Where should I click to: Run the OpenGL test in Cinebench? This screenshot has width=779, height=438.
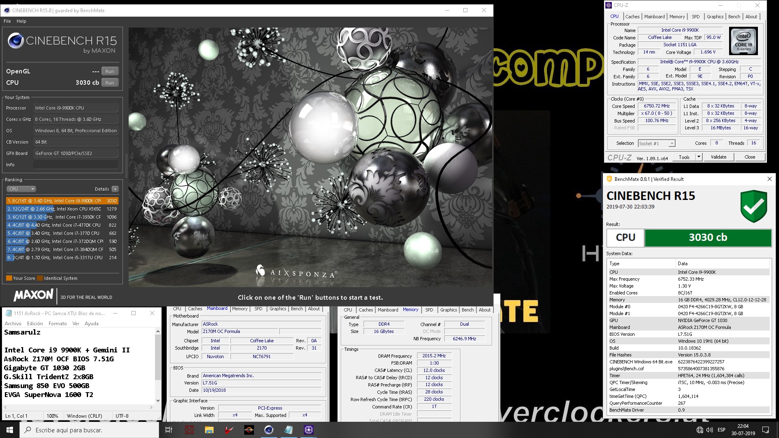pyautogui.click(x=110, y=71)
